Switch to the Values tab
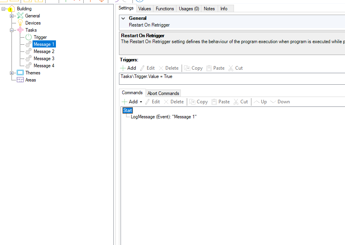Viewport: 345px width, 245px height. (144, 9)
